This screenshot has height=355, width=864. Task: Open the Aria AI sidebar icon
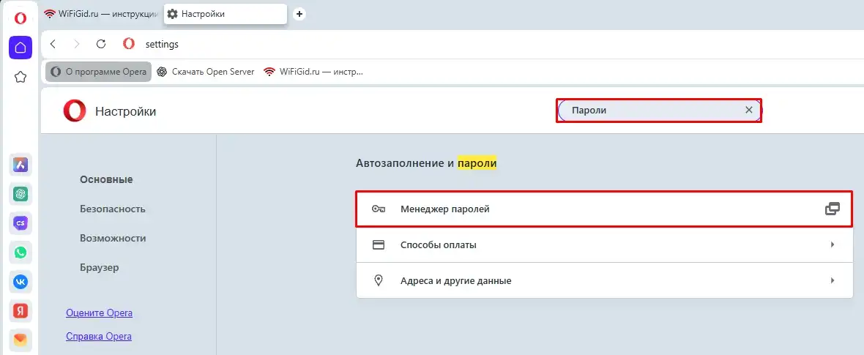pyautogui.click(x=21, y=165)
